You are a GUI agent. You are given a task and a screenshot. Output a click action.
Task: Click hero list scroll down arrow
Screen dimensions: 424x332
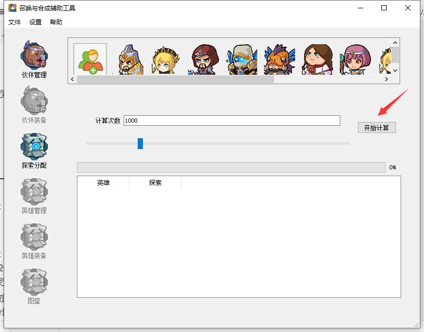click(395, 71)
